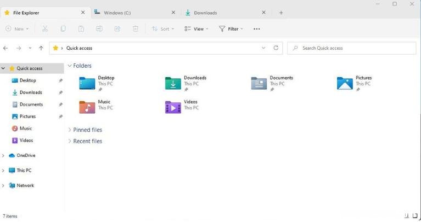Click the Cut scissors icon in toolbar
421x222 pixels.
(x=45, y=28)
